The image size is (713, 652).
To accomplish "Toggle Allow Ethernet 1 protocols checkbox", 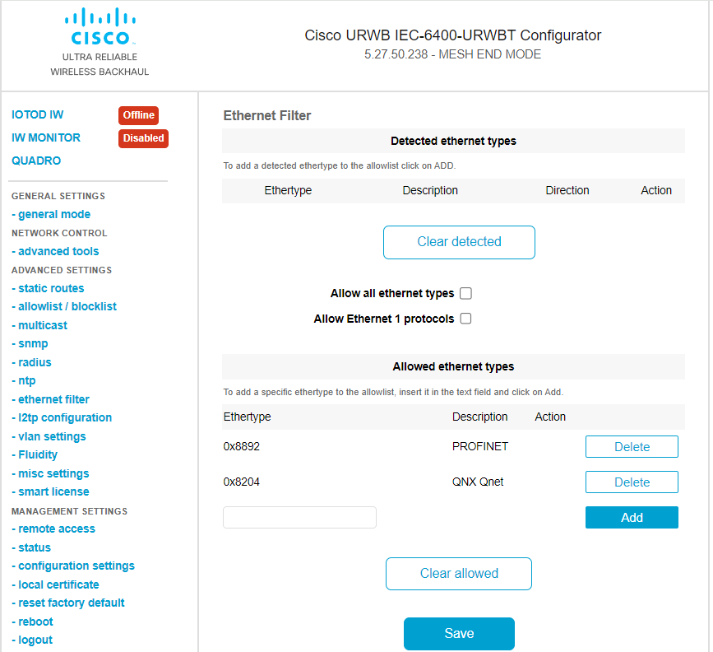I will [465, 319].
